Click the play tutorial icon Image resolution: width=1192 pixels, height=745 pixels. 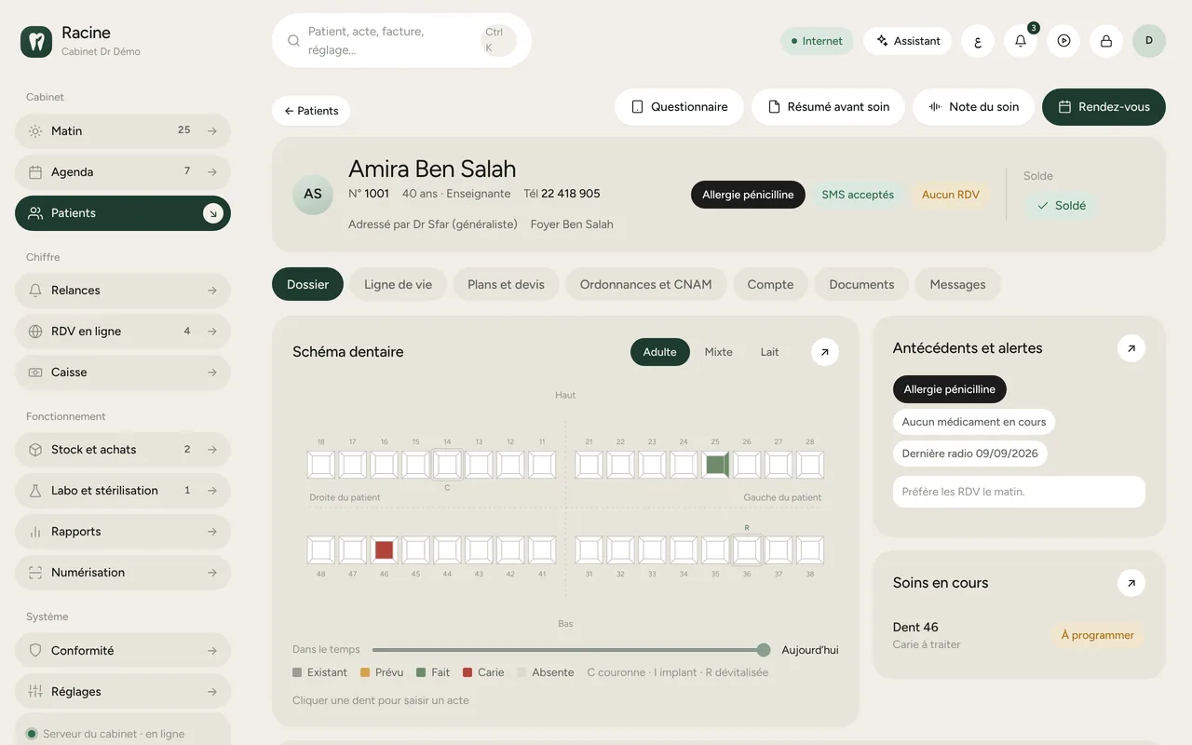click(x=1063, y=41)
